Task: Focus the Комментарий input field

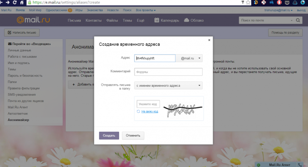Action: (x=168, y=72)
